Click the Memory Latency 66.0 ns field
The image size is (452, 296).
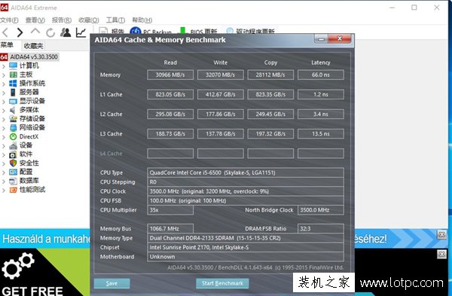coord(321,75)
